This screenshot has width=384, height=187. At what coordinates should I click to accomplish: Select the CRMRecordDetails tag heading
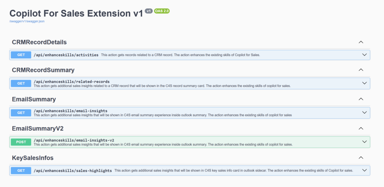[39, 42]
